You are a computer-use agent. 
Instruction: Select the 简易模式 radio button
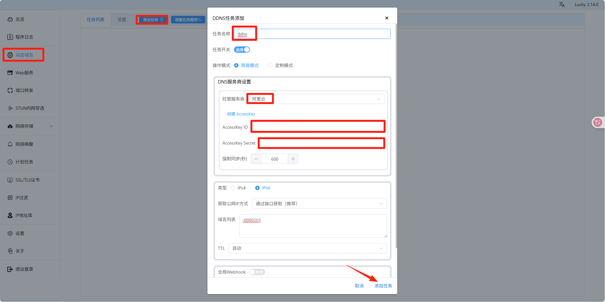click(x=236, y=65)
